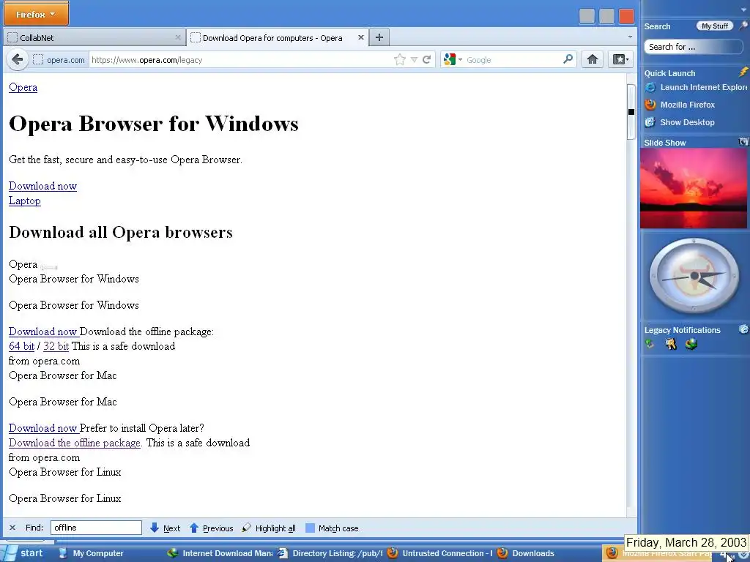Close the Download Opera for computers tab

(x=360, y=37)
